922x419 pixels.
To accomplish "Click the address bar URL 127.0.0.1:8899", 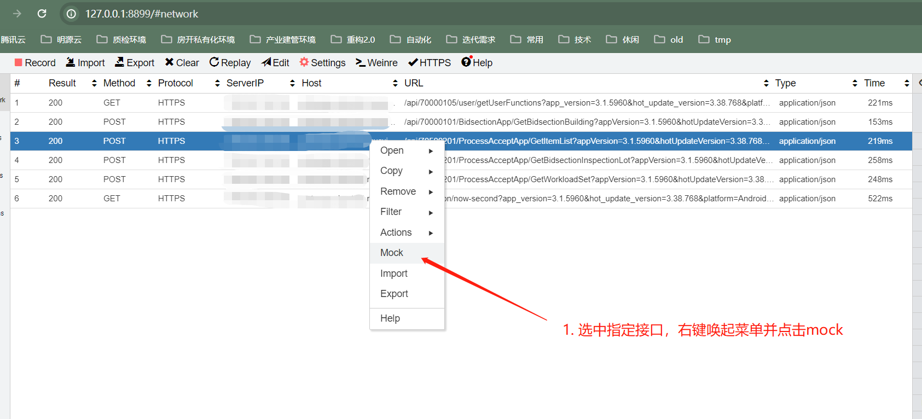I will [142, 14].
